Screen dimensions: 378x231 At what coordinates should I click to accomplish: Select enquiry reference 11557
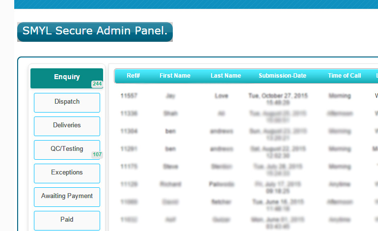[x=129, y=96]
